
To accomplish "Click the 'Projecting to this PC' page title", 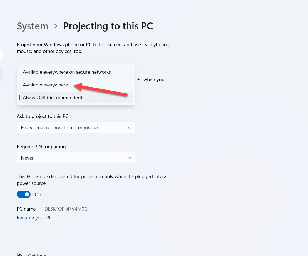I will (108, 26).
